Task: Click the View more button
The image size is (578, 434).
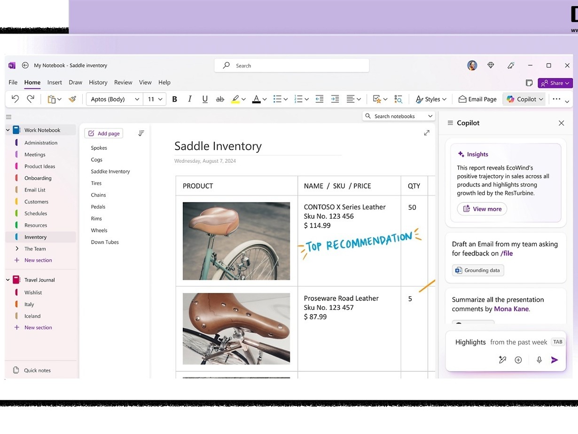Action: click(x=482, y=209)
